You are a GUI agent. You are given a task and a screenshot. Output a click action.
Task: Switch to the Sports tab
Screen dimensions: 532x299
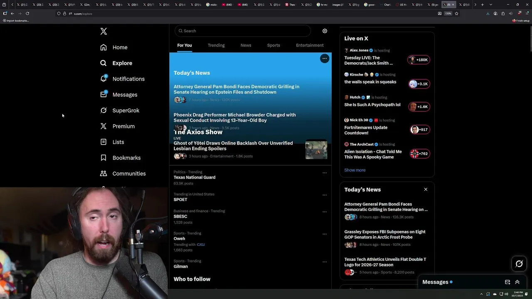[273, 45]
